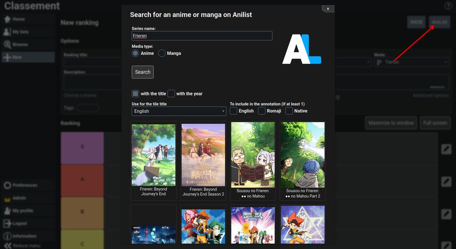This screenshot has height=249, width=456.
Task: Open Home in the sidebar
Action: 28,19
